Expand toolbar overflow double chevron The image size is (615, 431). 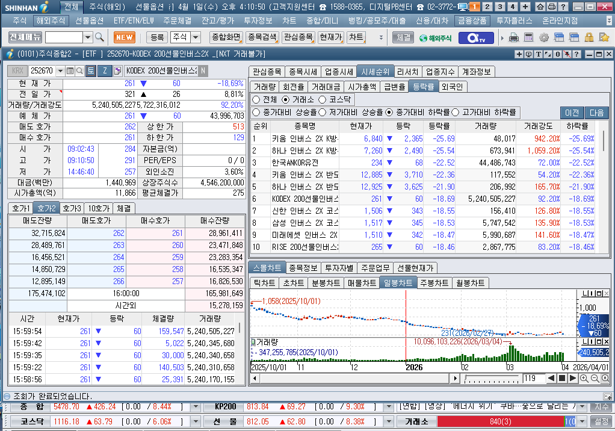(x=381, y=38)
